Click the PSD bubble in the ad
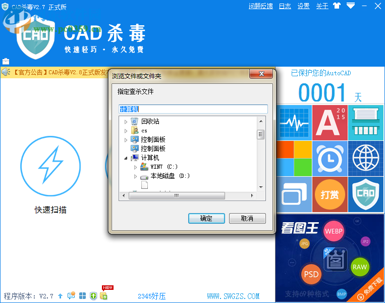The image size is (385, 303). pyautogui.click(x=311, y=274)
